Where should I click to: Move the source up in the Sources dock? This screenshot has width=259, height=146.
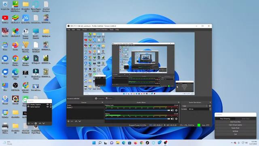click(40, 123)
